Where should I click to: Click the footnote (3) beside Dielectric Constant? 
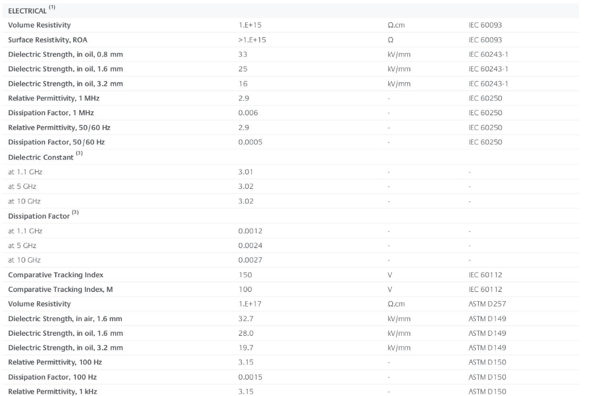coord(79,154)
